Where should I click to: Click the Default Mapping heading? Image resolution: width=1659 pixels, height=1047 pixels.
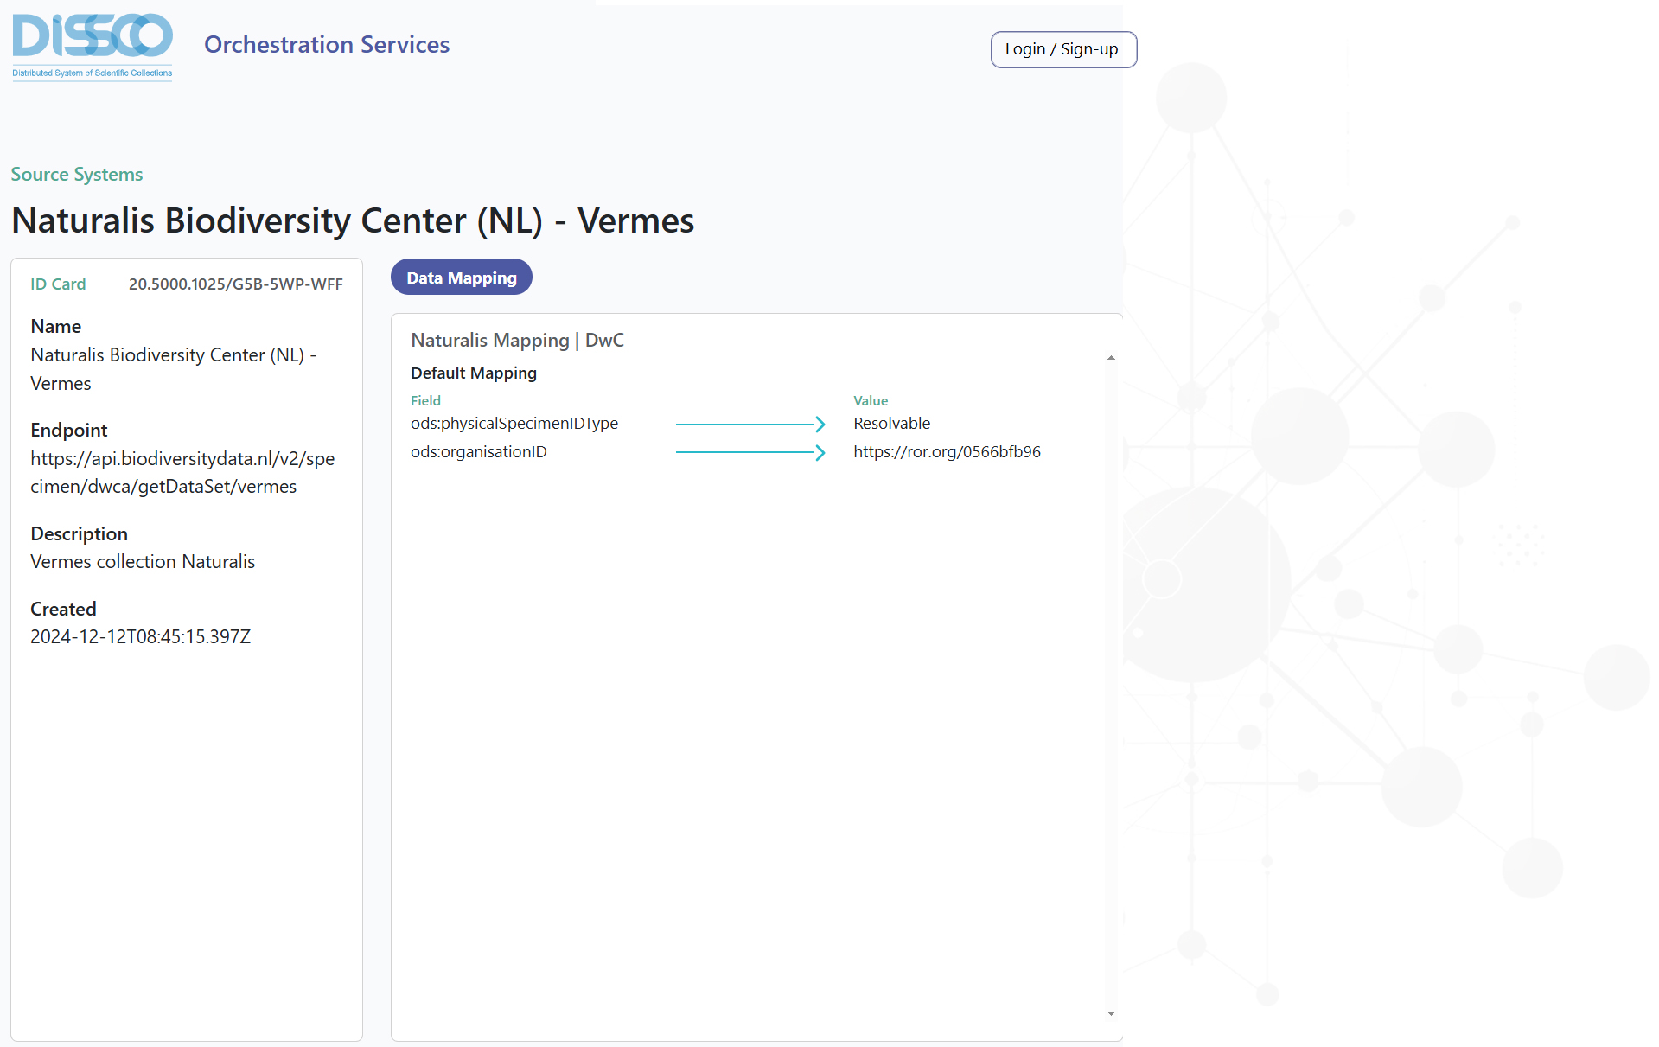[x=474, y=373]
